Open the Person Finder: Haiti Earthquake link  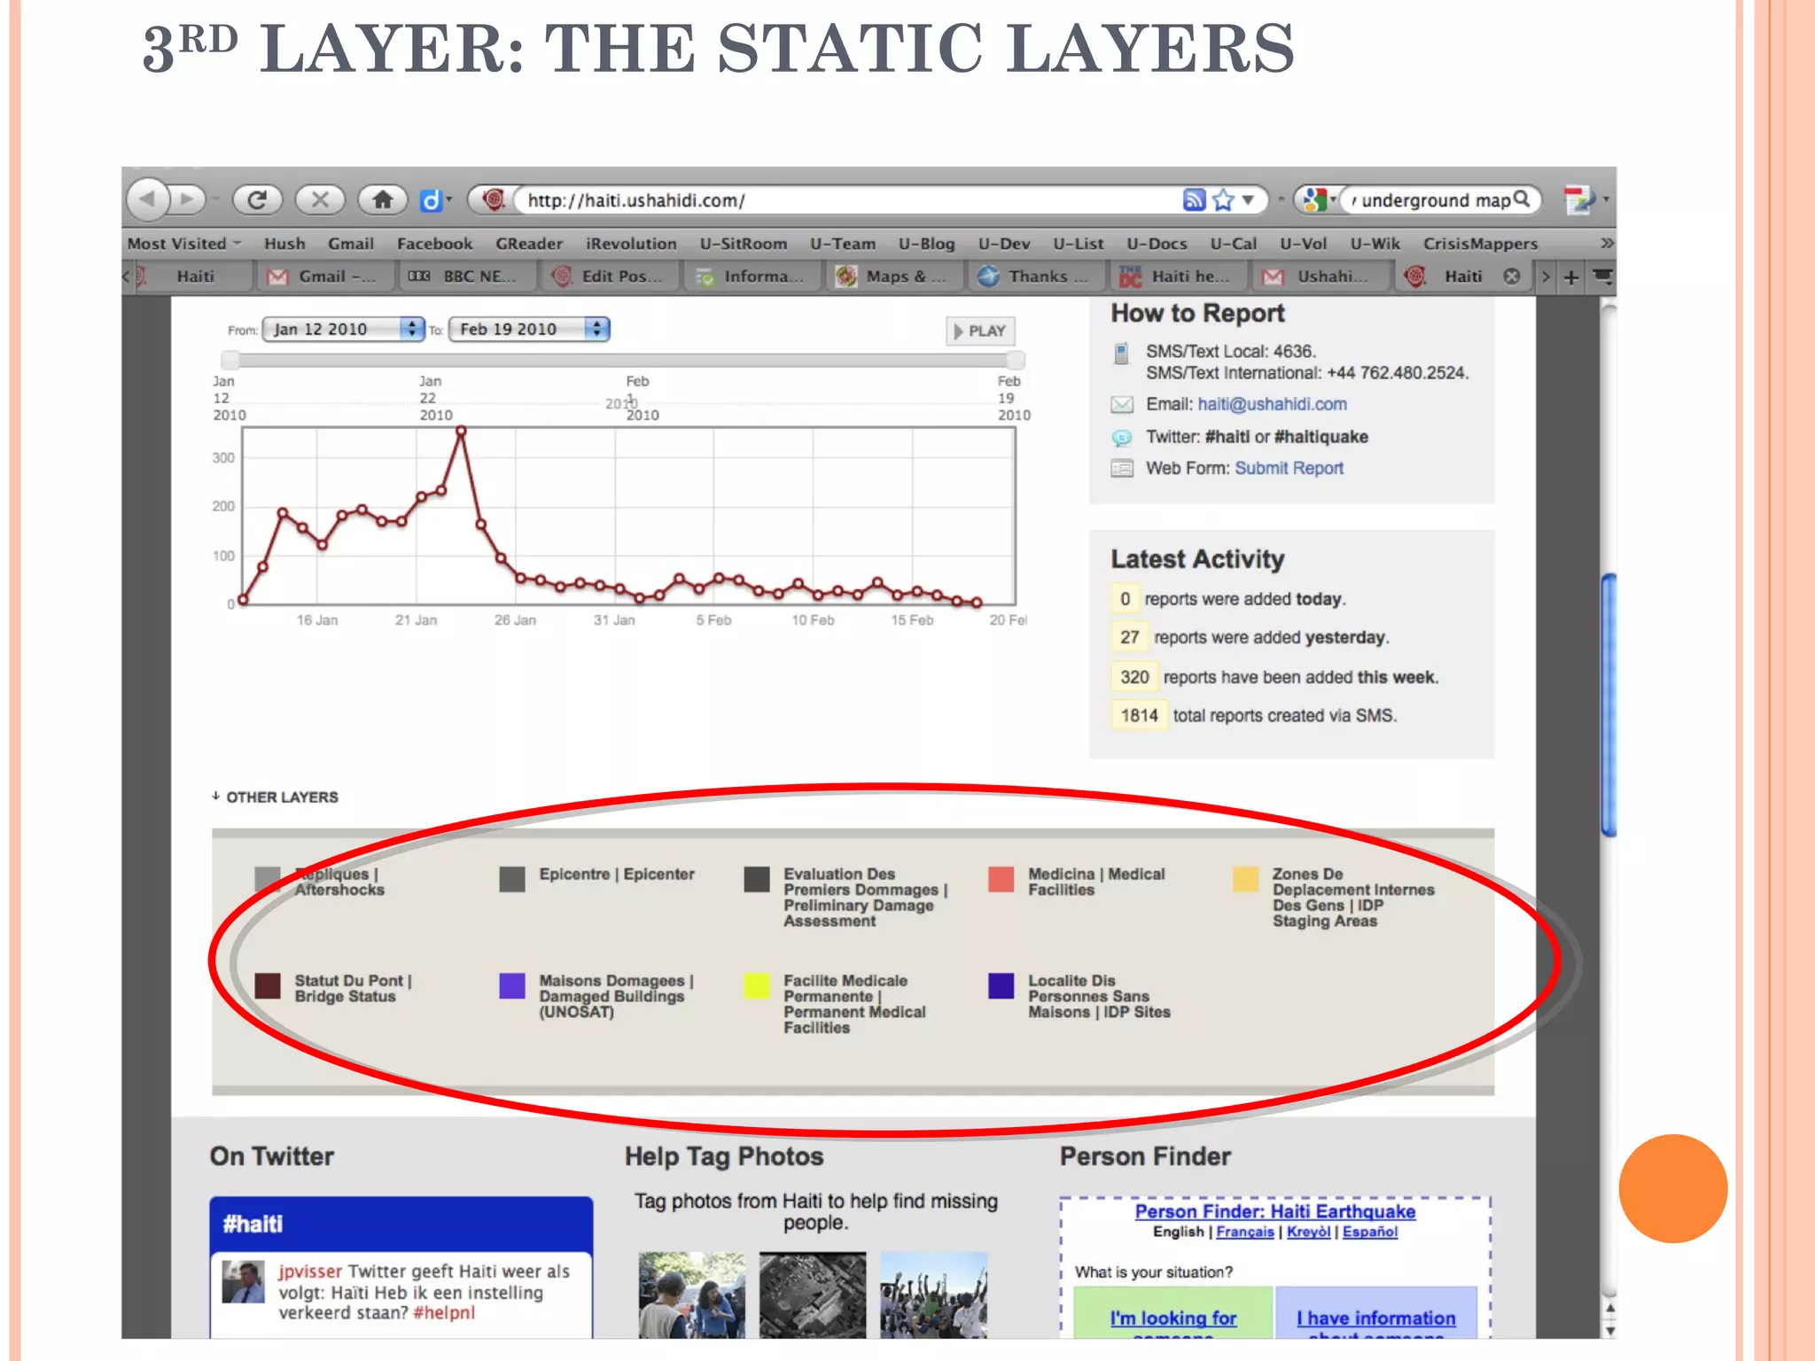pyautogui.click(x=1274, y=1211)
